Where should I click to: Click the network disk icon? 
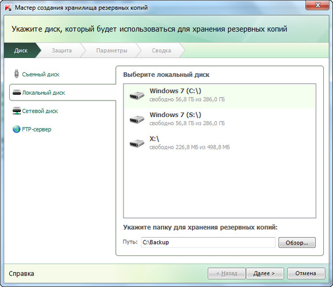(x=17, y=111)
